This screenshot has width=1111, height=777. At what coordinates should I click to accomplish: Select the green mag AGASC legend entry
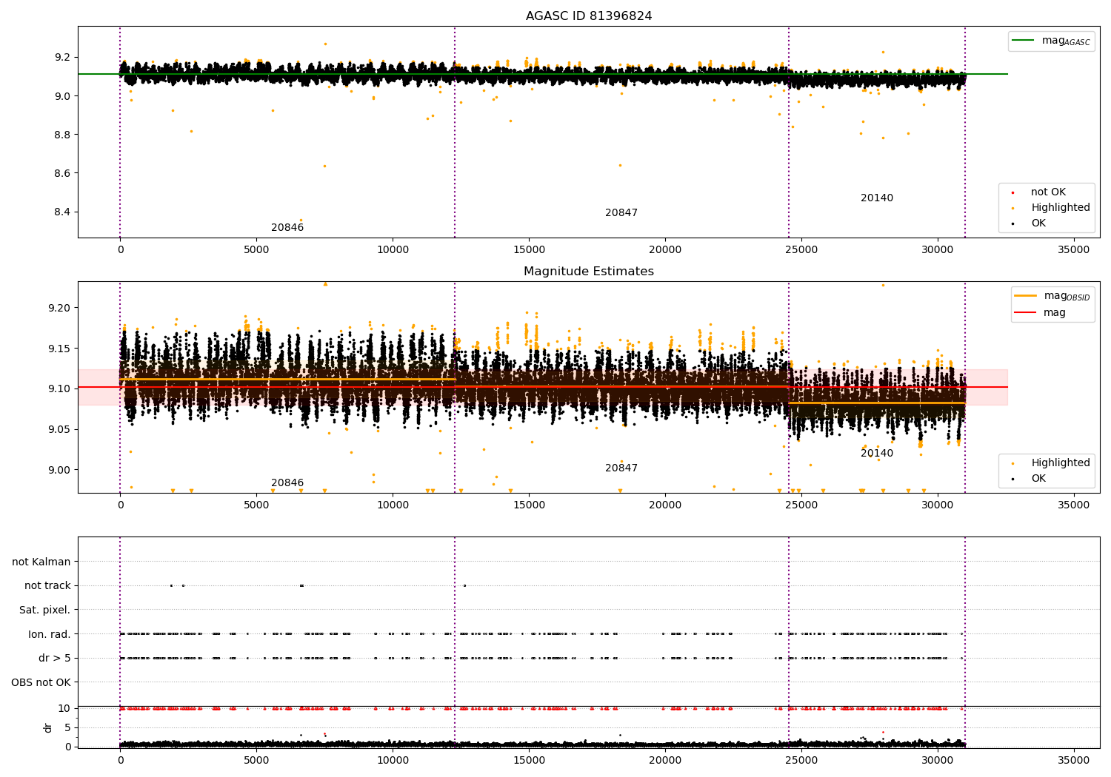pyautogui.click(x=1051, y=41)
